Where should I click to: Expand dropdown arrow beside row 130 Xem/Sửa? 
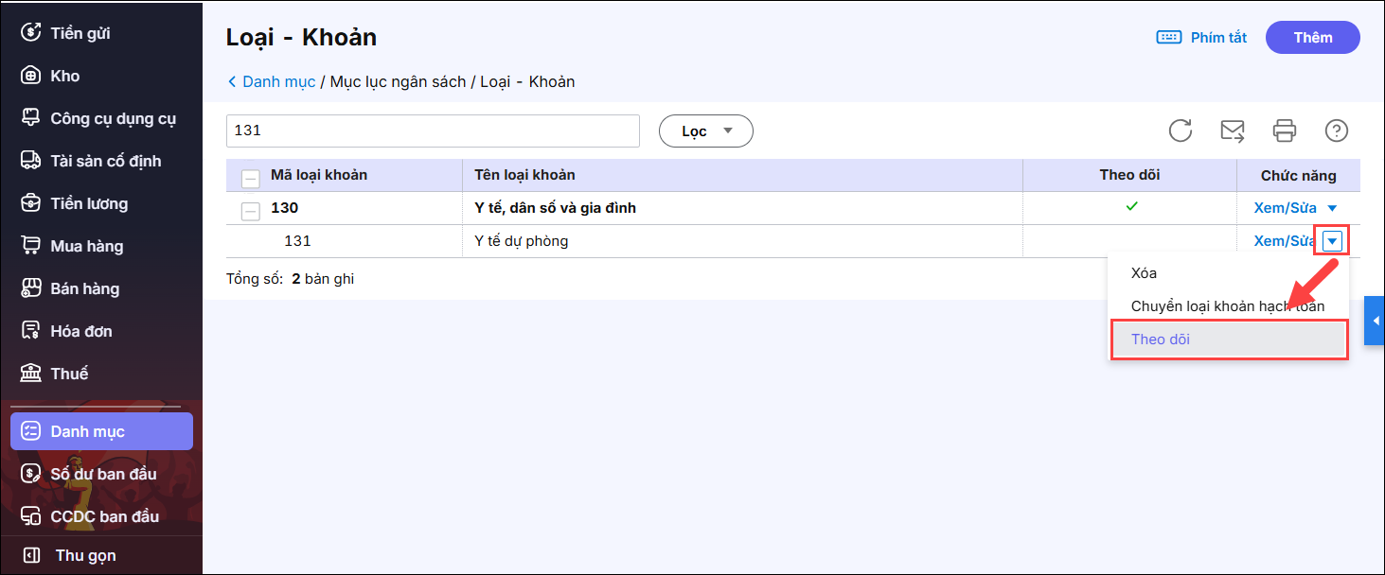click(x=1332, y=208)
